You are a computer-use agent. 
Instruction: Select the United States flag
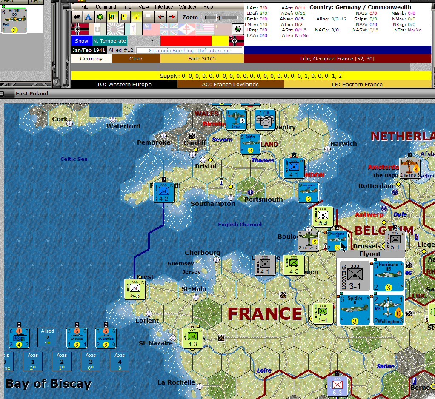[x=205, y=29]
